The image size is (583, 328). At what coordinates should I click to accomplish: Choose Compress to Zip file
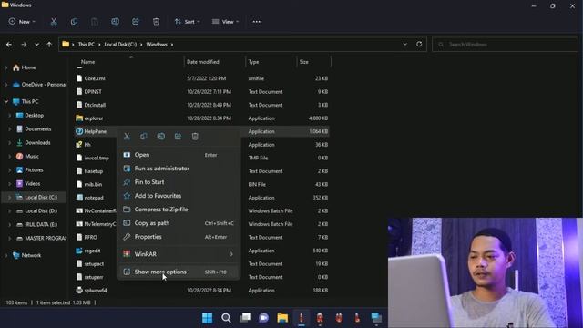click(x=179, y=210)
